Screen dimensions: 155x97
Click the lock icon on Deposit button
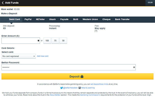point(82,77)
